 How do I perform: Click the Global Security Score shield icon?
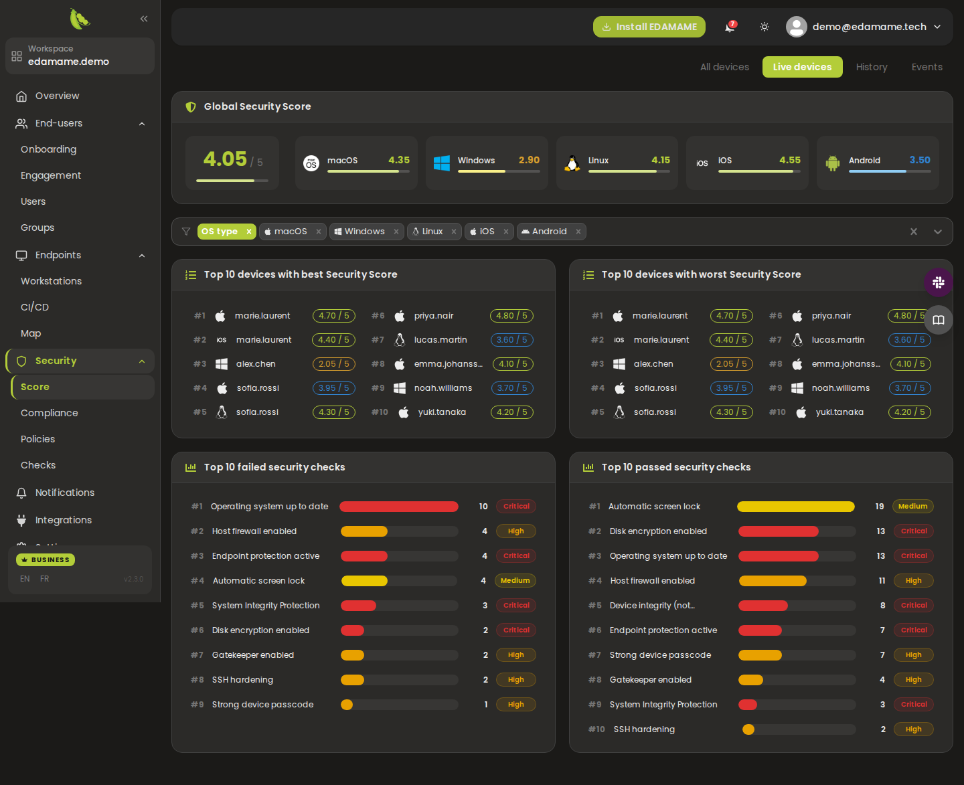point(191,107)
